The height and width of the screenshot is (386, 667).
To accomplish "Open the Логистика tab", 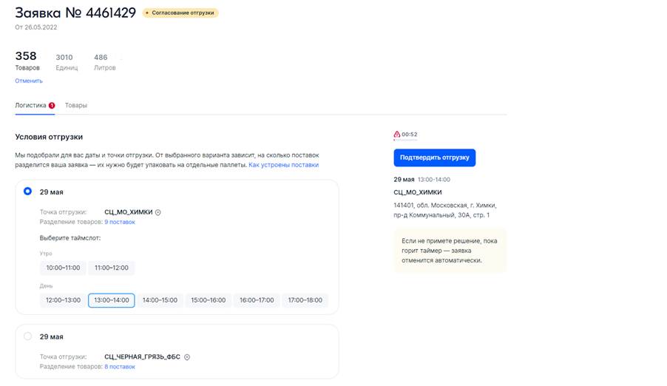I will [x=30, y=106].
